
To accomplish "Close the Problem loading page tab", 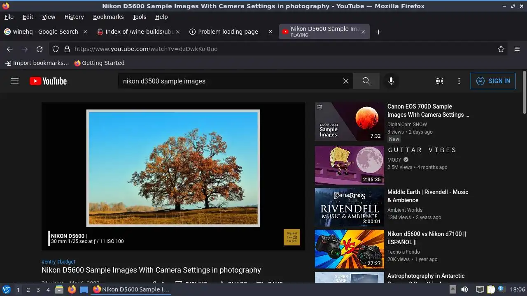I will click(x=270, y=32).
